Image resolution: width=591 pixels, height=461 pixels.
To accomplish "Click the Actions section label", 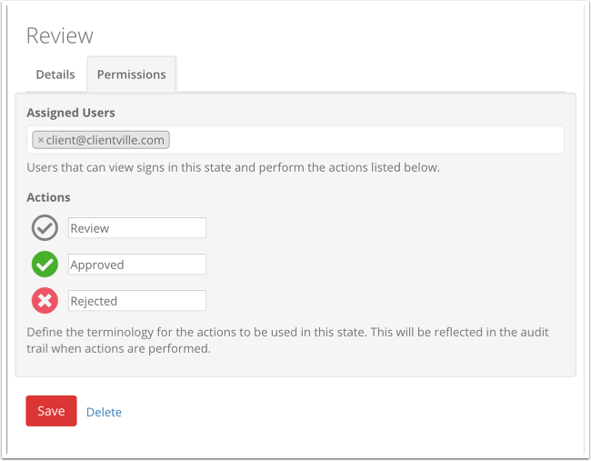I will (48, 197).
